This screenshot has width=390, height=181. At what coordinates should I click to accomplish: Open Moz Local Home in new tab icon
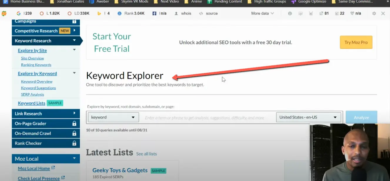tap(53, 168)
